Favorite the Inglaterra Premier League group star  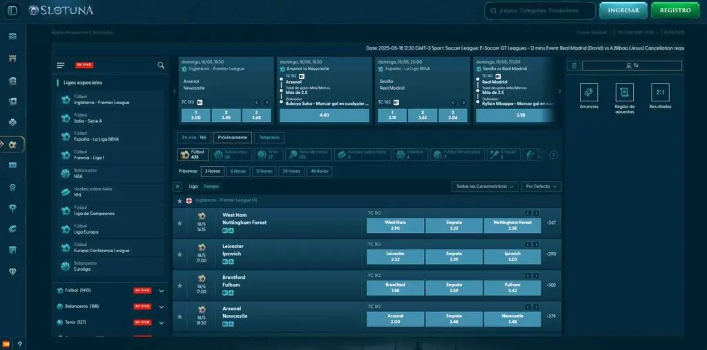click(180, 200)
